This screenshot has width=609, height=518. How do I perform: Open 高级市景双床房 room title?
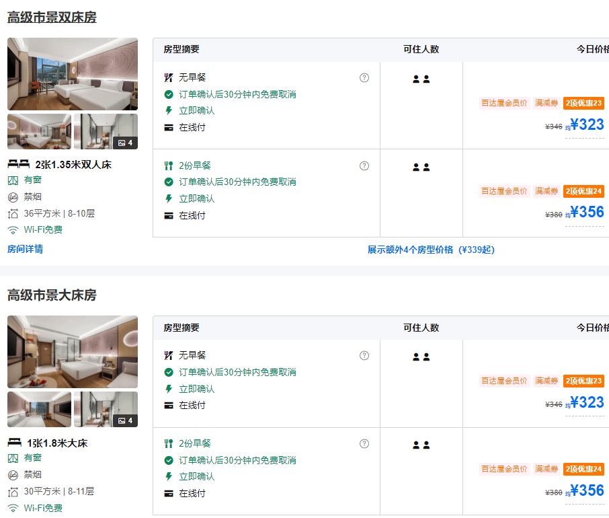coord(52,17)
